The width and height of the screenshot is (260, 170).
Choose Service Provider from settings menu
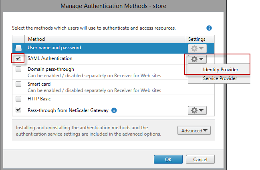(220, 78)
